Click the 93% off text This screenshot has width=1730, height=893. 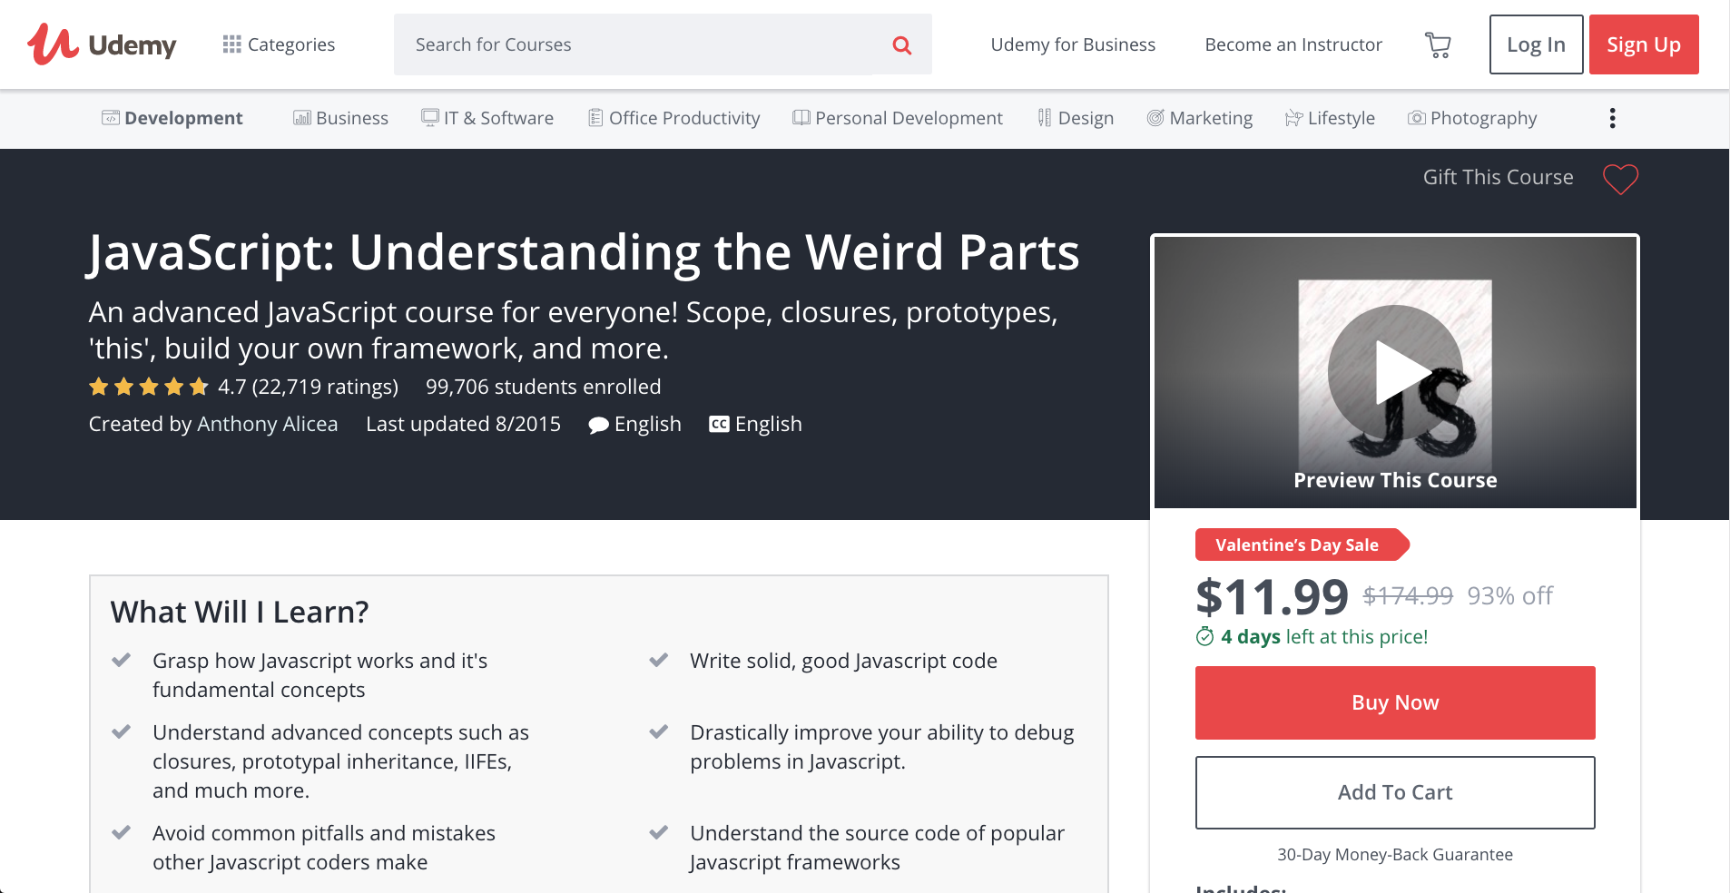pos(1510,595)
